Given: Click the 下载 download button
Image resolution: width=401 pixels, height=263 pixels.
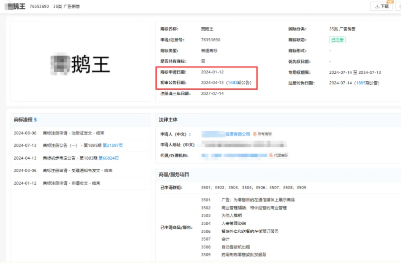Looking at the screenshot, I should pos(381,6).
